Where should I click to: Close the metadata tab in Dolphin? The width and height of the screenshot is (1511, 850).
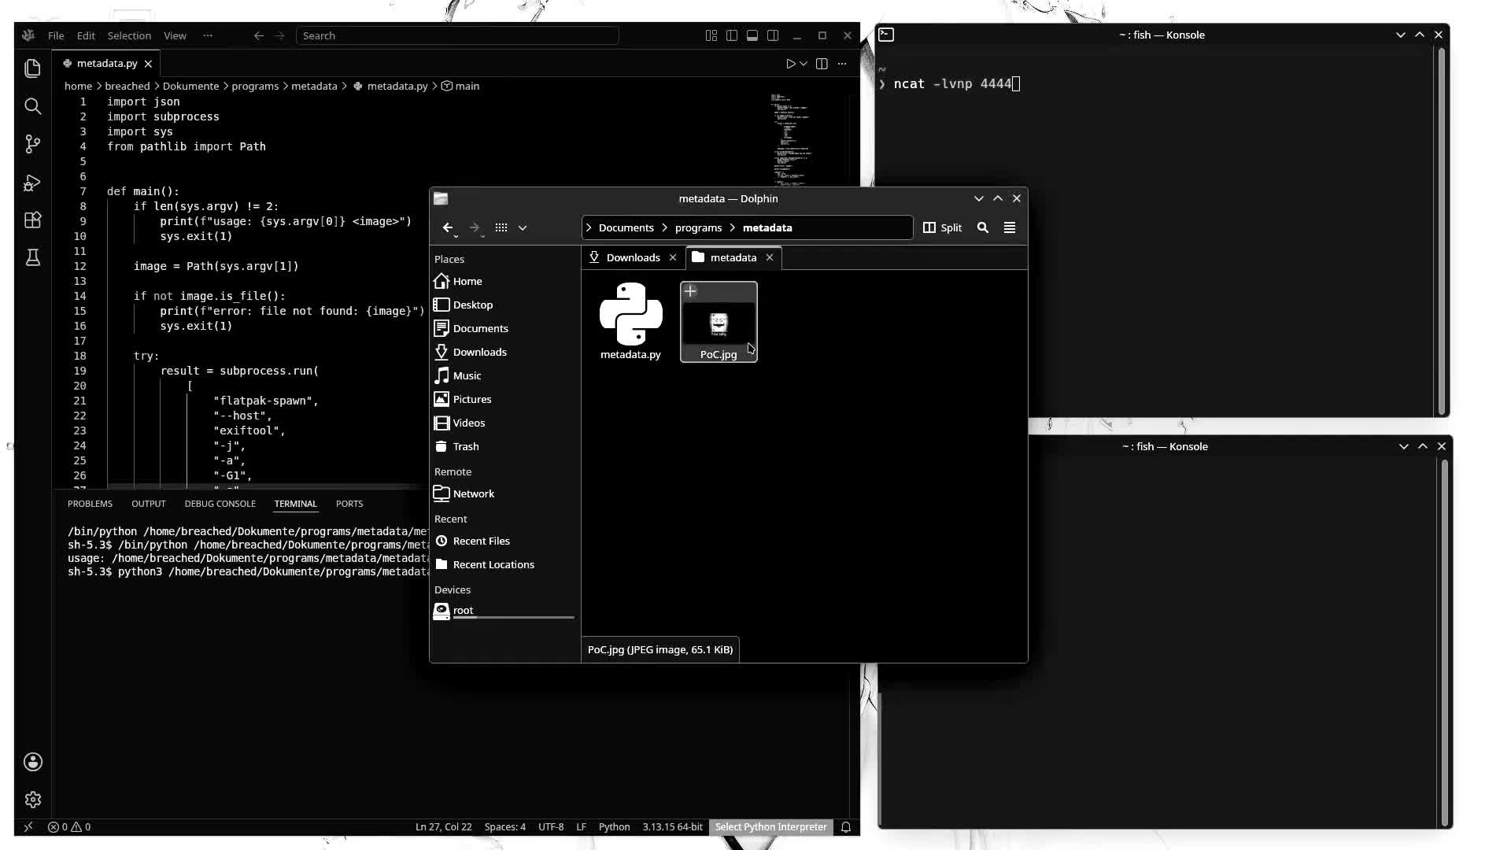coord(770,257)
